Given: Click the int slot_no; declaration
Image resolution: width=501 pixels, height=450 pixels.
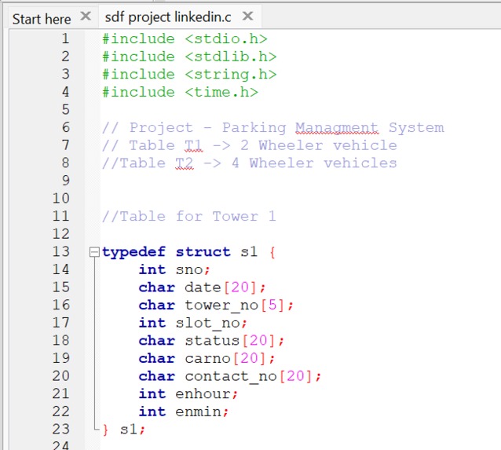Looking at the screenshot, I should (193, 323).
